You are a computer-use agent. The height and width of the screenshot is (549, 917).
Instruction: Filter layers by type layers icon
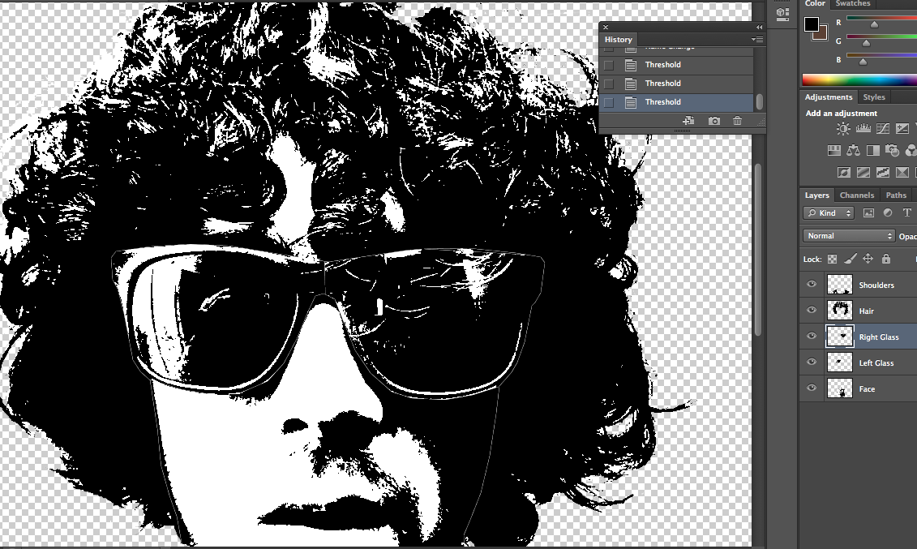(907, 212)
